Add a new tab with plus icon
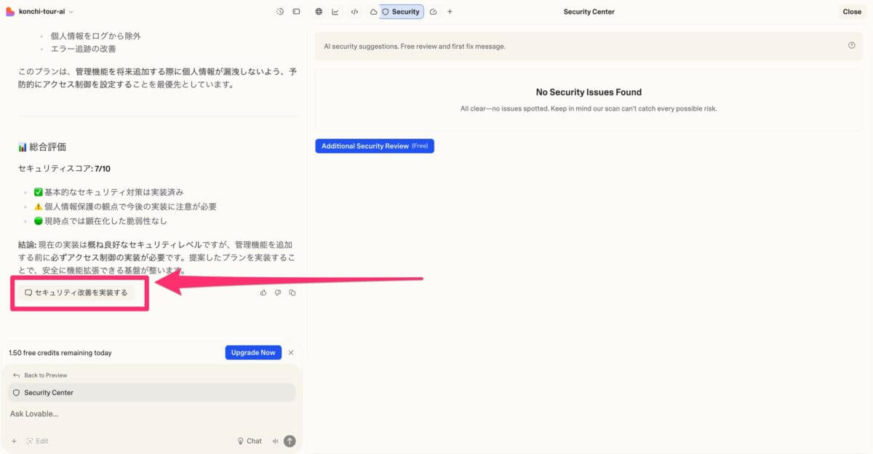 point(450,12)
